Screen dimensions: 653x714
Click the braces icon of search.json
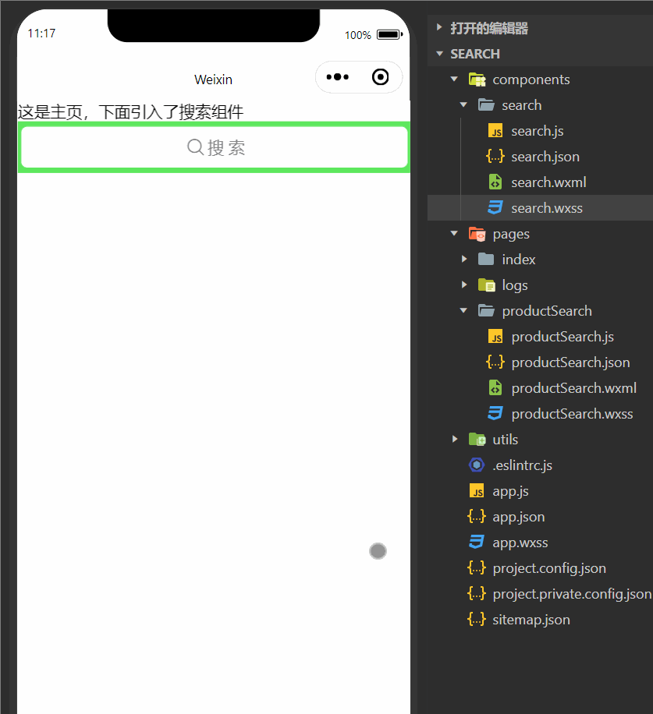(495, 157)
